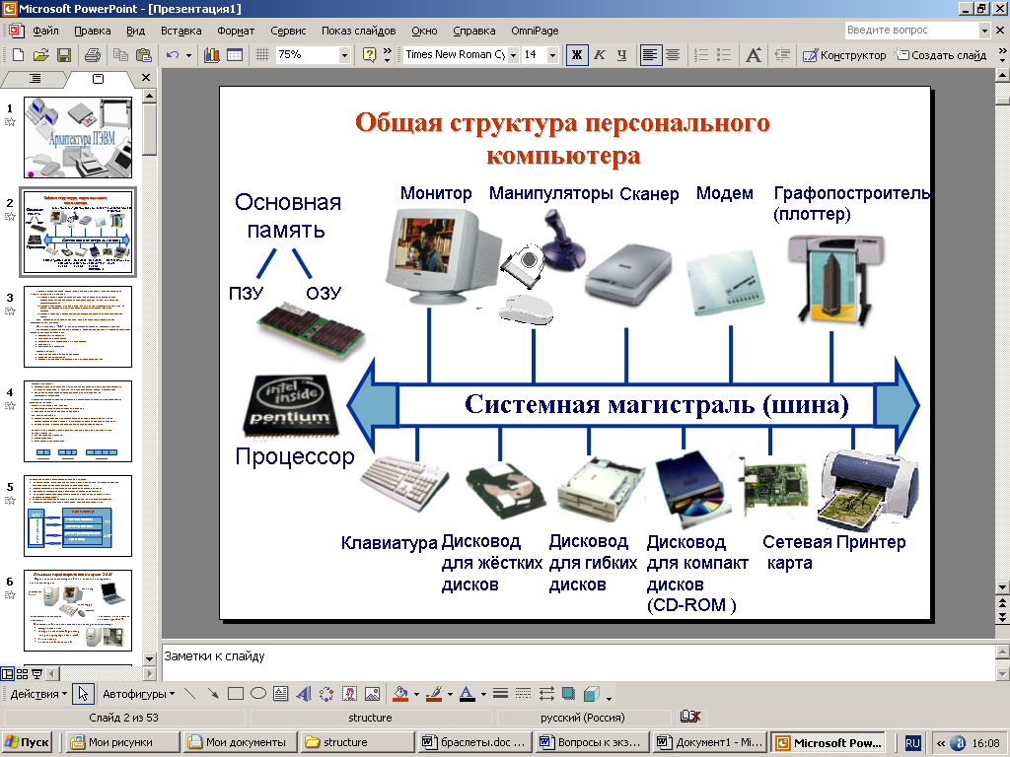Toggle bold formatting (Ж)
The image size is (1010, 757).
[x=576, y=55]
